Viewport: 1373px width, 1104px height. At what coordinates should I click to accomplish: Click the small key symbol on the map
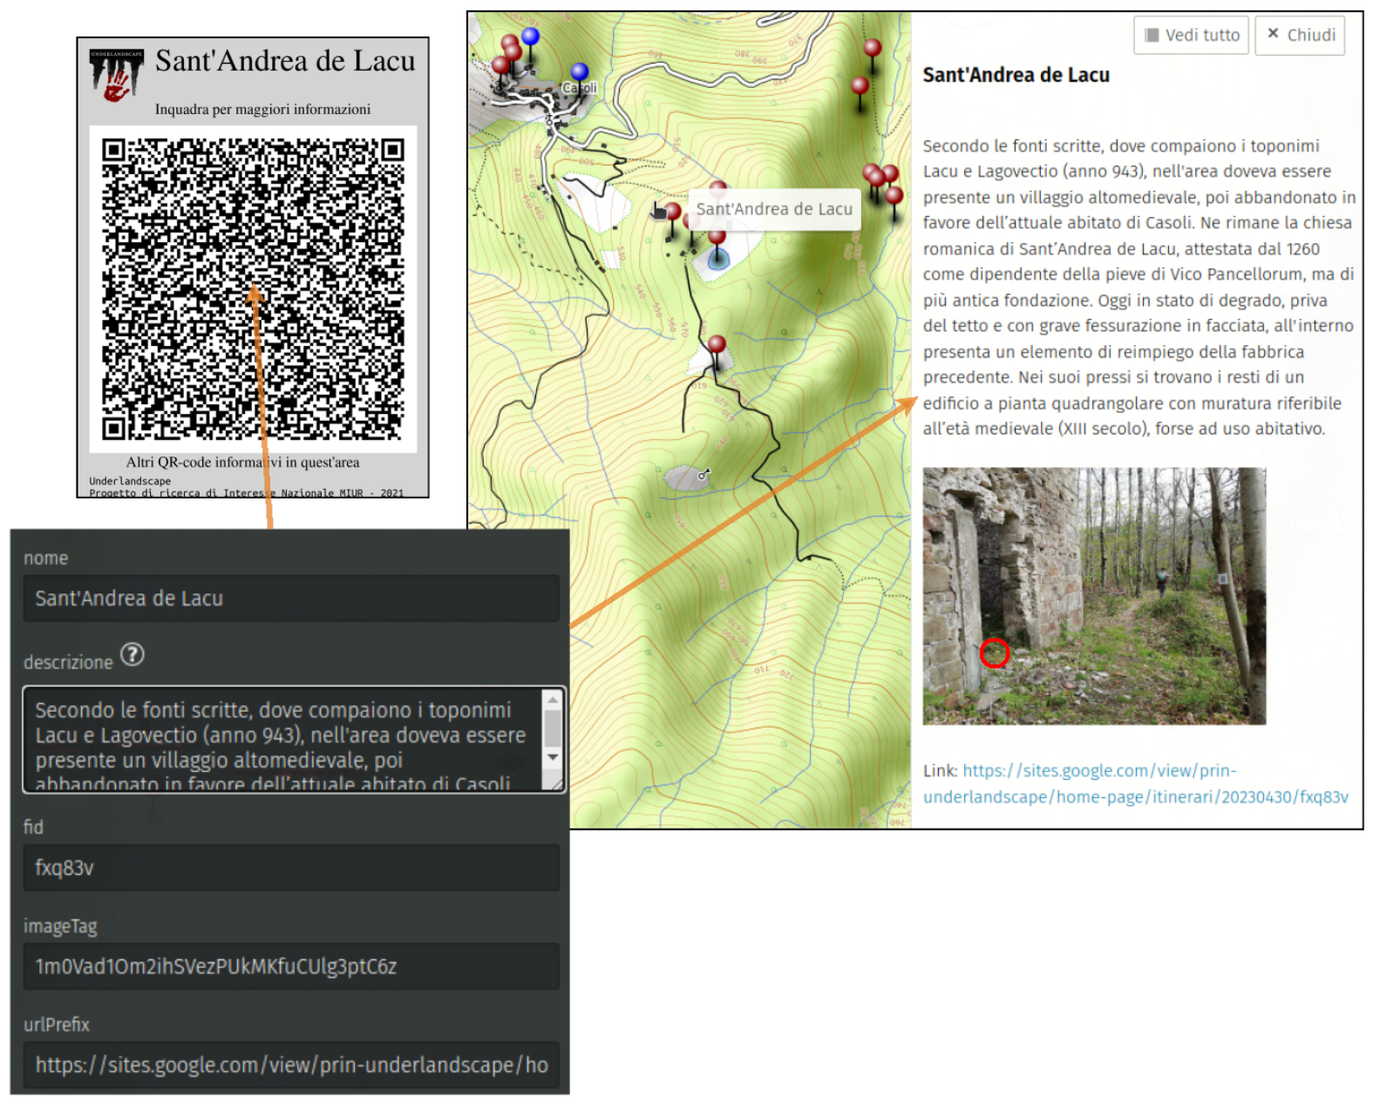703,475
